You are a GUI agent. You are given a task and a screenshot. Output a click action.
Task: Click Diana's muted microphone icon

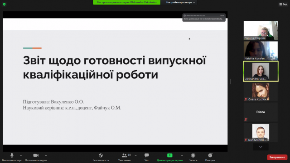click(x=246, y=120)
